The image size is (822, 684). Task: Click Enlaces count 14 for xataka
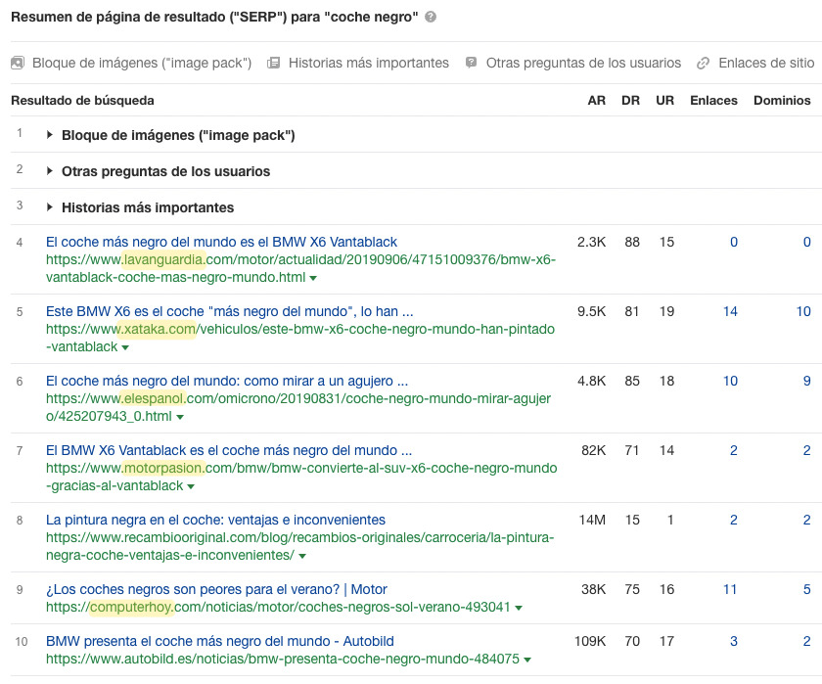coord(730,311)
